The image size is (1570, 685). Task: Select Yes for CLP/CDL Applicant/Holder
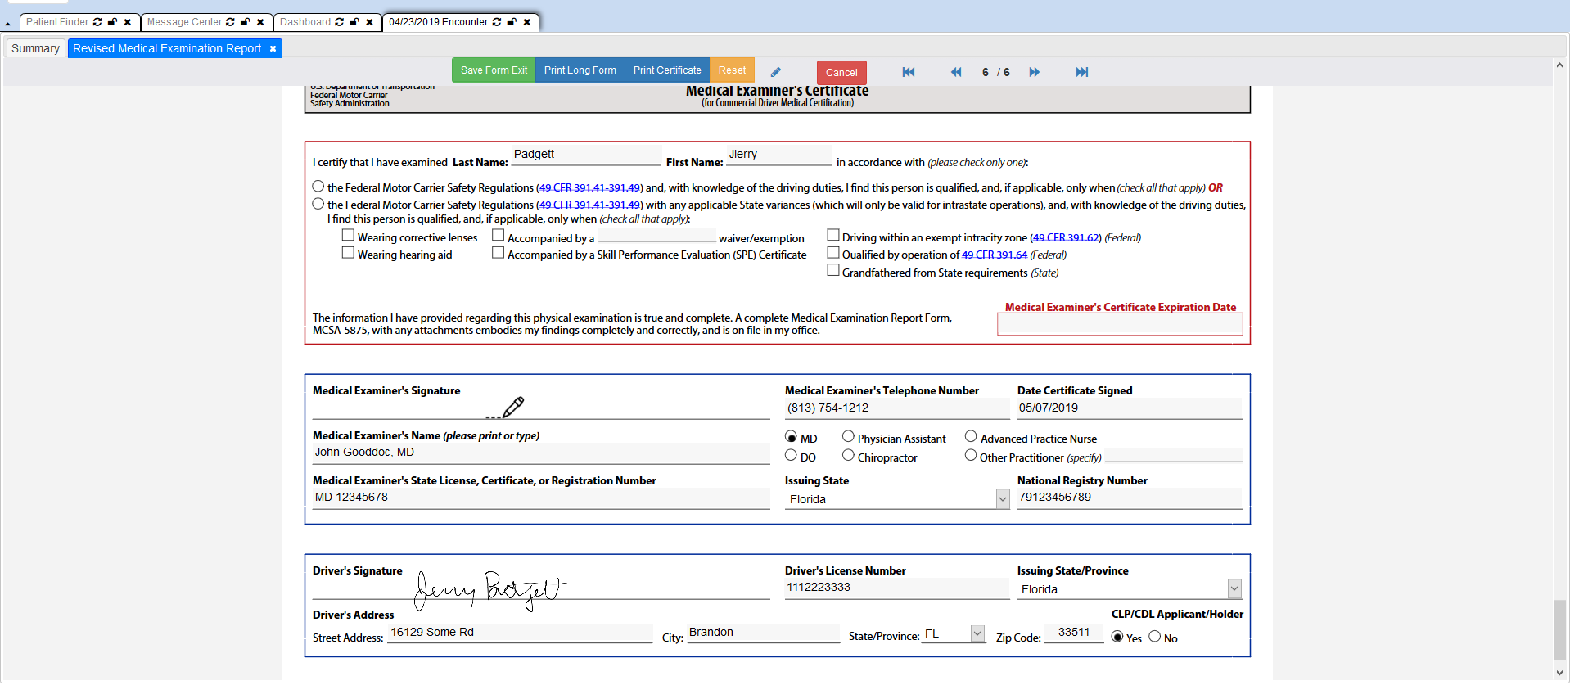1117,637
